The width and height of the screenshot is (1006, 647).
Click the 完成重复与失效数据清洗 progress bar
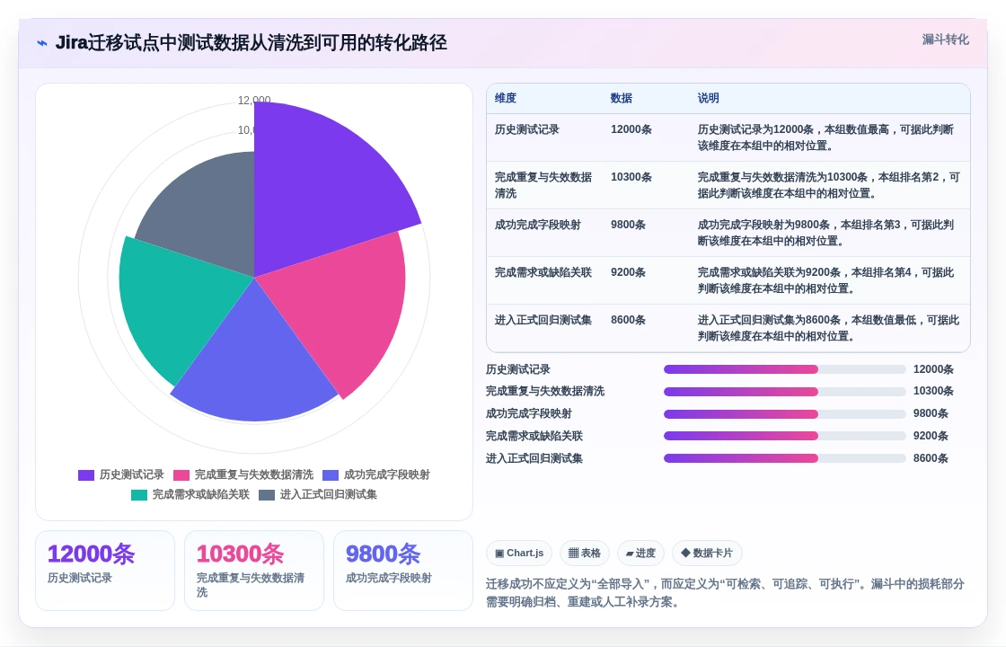785,392
